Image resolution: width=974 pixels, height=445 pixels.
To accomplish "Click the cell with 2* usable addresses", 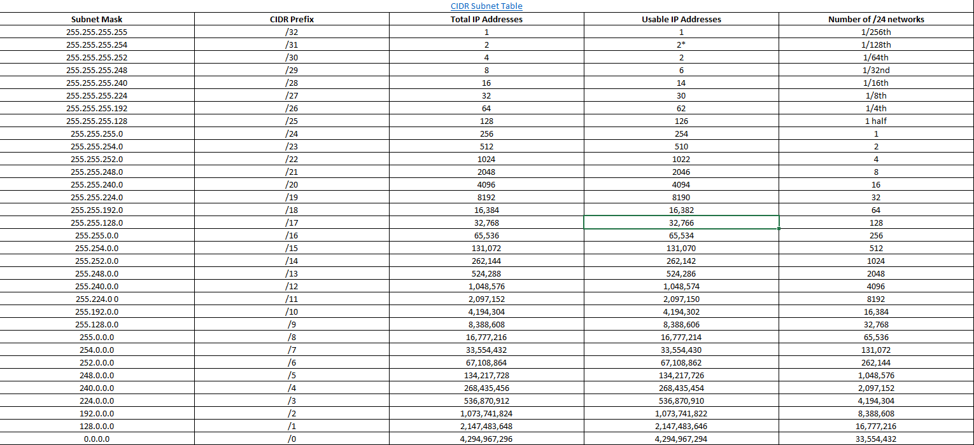I will [x=681, y=44].
